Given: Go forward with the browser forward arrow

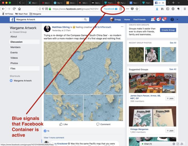Looking at the screenshot, I should click(9, 9).
